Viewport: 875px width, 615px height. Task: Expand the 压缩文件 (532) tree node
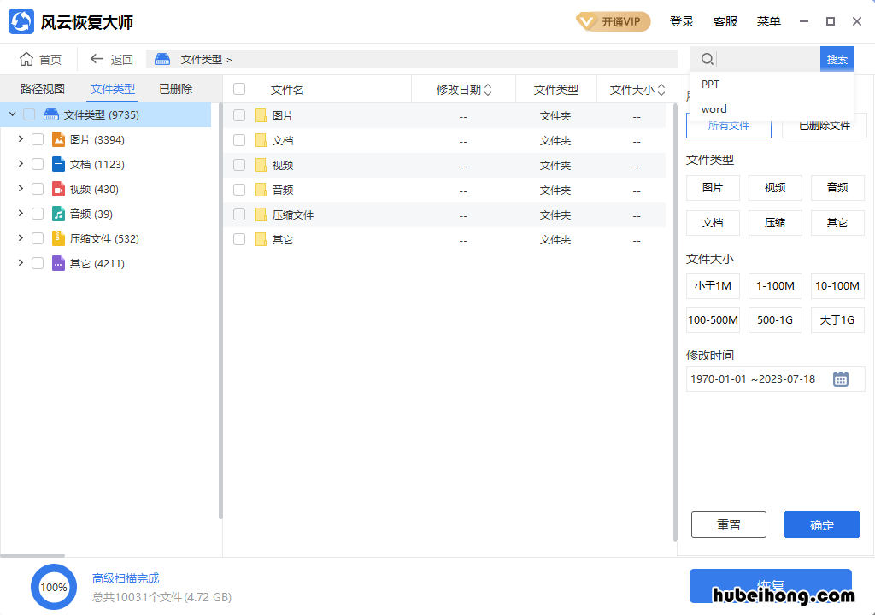click(x=21, y=237)
